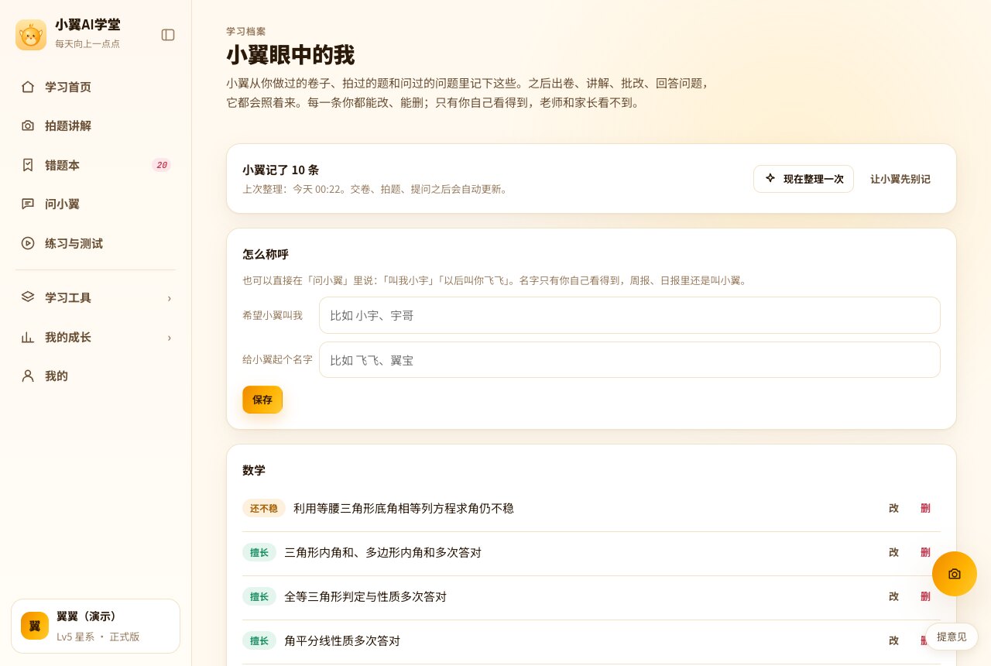
Task: Click the 小翼眼中的我 page title
Action: pyautogui.click(x=290, y=56)
